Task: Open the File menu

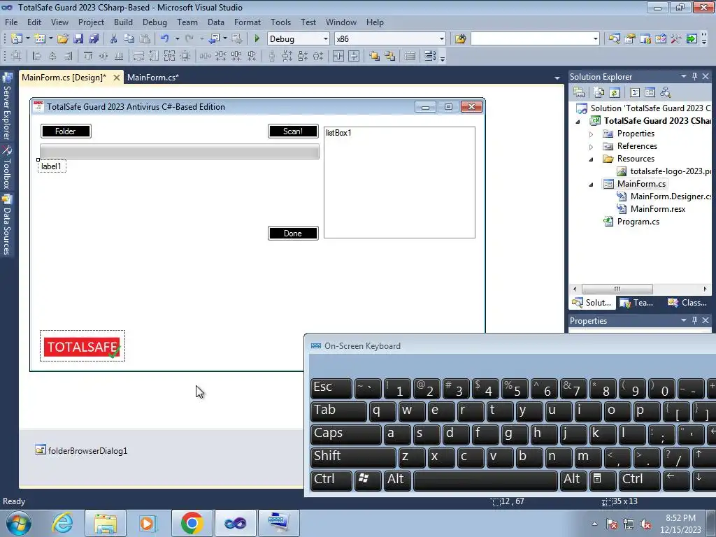Action: 11,22
